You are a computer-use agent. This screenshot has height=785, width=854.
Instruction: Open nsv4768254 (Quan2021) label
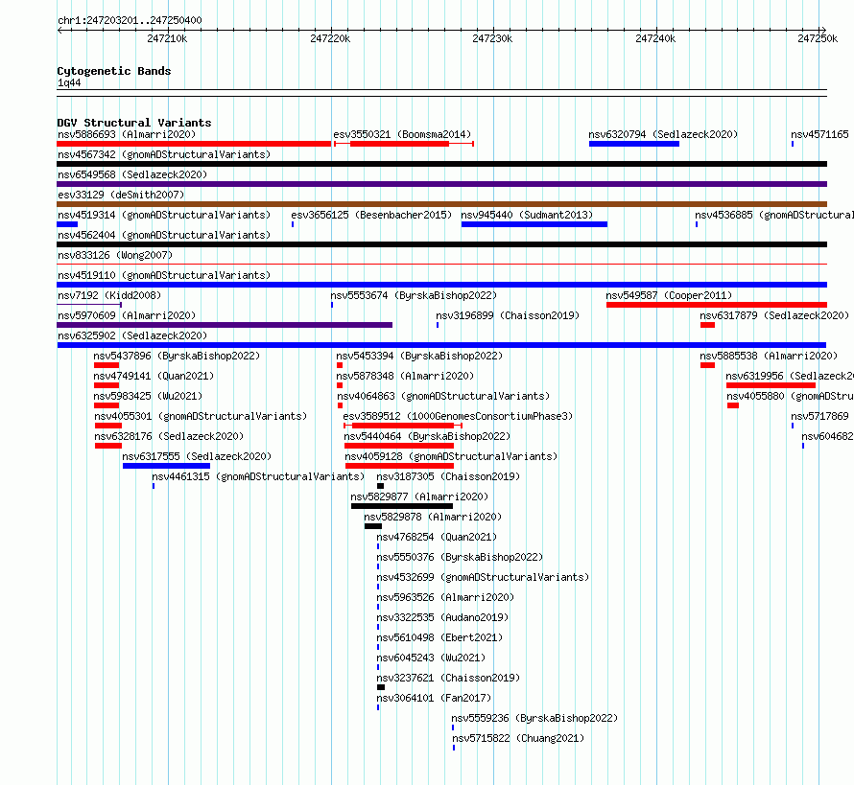[437, 537]
